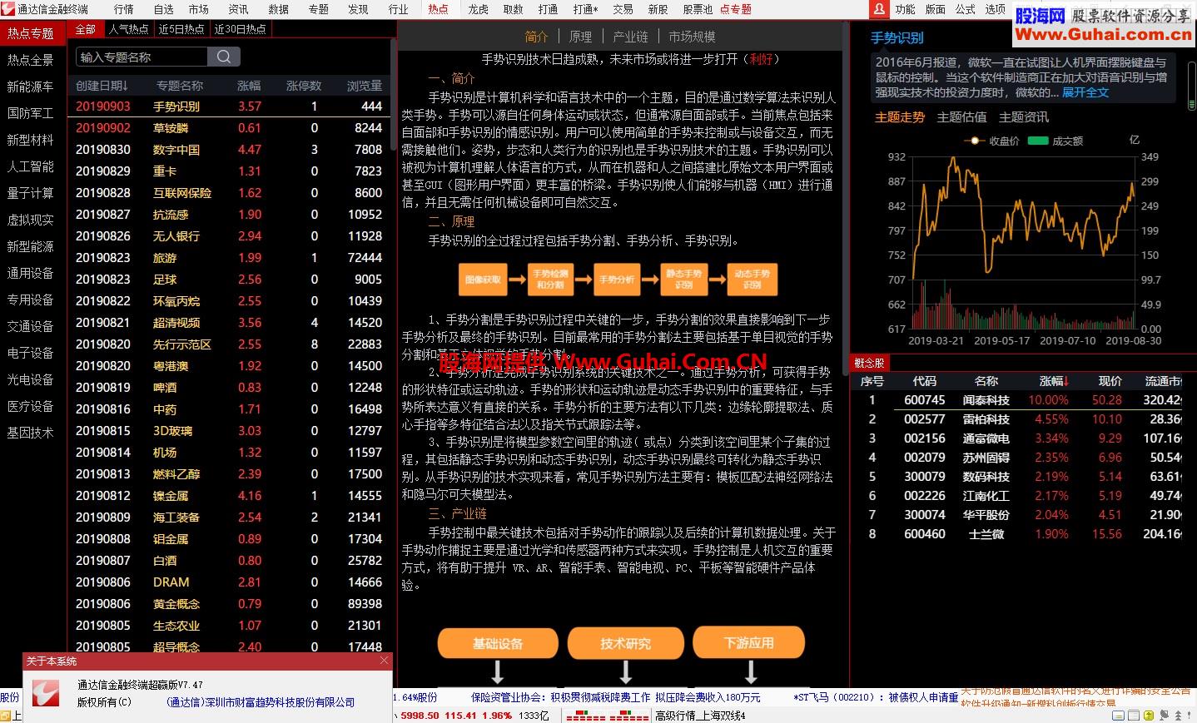Click the second status bar list layout icon
Image resolution: width=1197 pixels, height=723 pixels.
pos(1134,716)
